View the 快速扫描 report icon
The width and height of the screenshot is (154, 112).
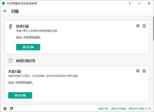(x=144, y=26)
